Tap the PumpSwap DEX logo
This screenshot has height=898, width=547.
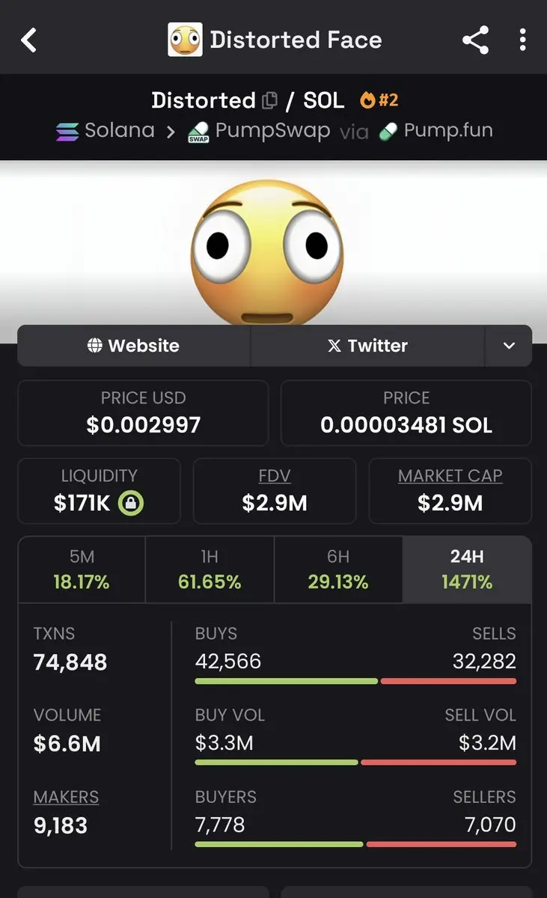(x=198, y=132)
